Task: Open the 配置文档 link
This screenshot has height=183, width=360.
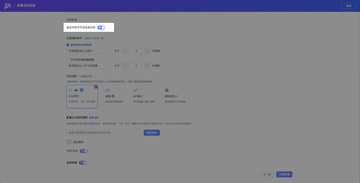Action: 94,118
